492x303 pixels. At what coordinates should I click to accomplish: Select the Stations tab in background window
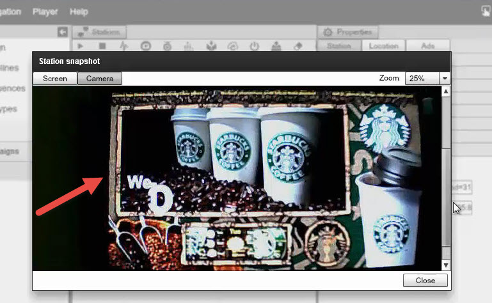[x=99, y=32]
